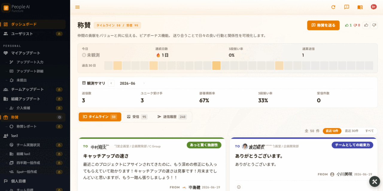Open Spot一括作成 sidebar item

tap(33, 172)
